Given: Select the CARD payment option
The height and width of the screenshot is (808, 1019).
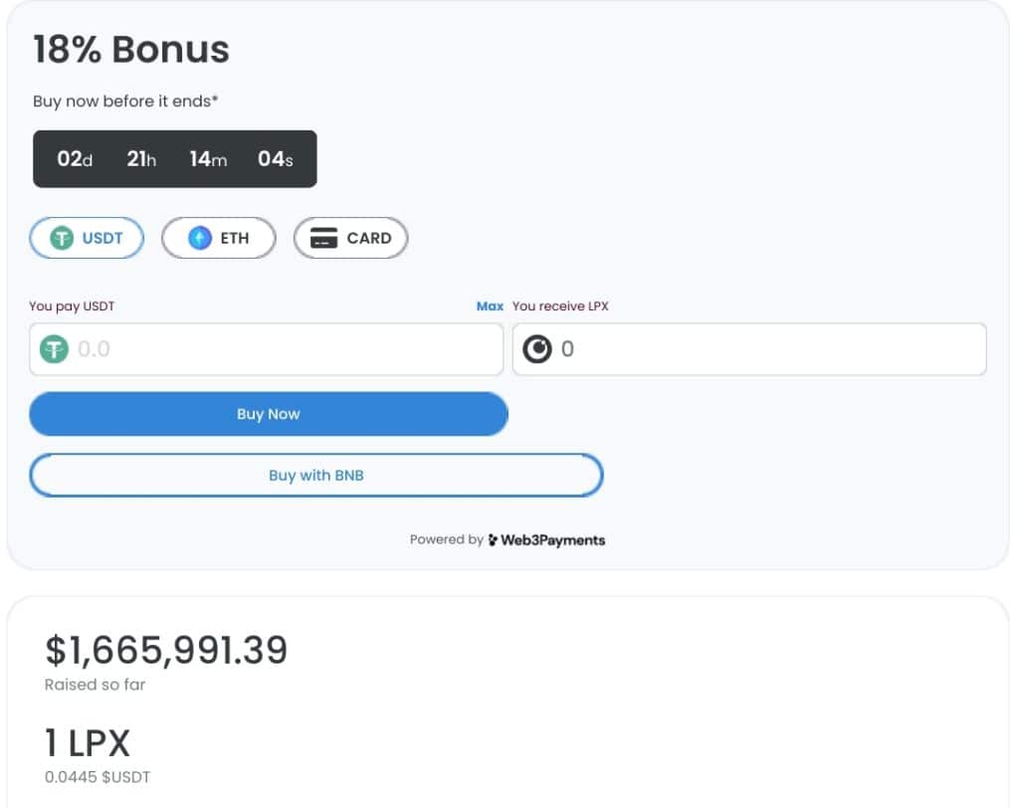Looking at the screenshot, I should pos(351,238).
